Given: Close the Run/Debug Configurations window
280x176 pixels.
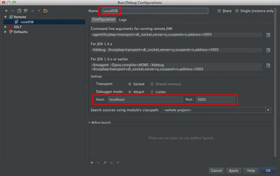Looking at the screenshot, I should pyautogui.click(x=4, y=2).
